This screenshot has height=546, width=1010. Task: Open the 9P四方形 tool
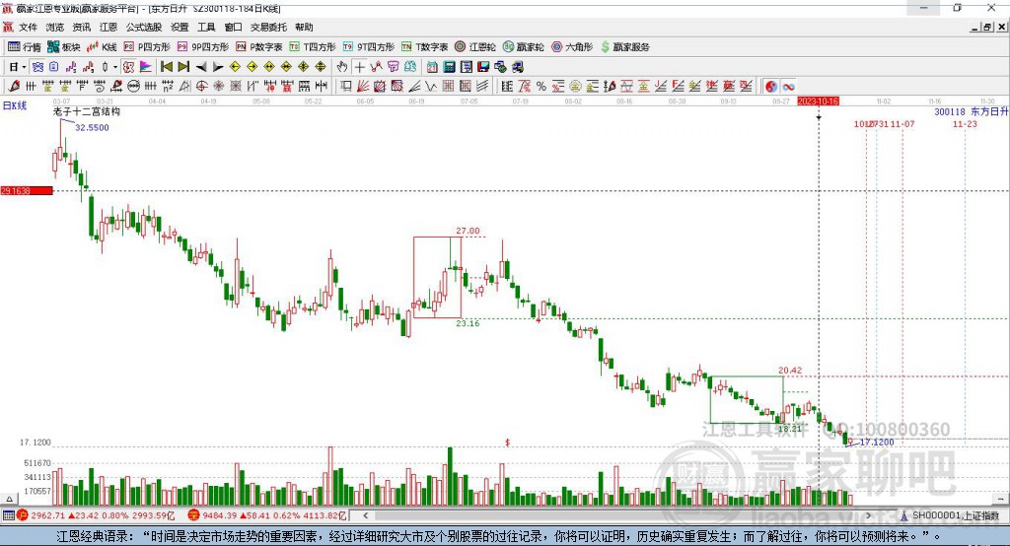(203, 47)
